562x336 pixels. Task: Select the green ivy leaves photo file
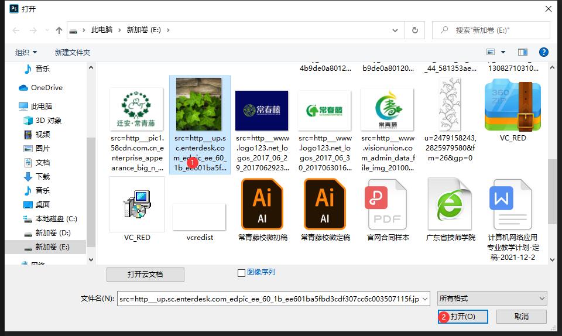pos(200,125)
